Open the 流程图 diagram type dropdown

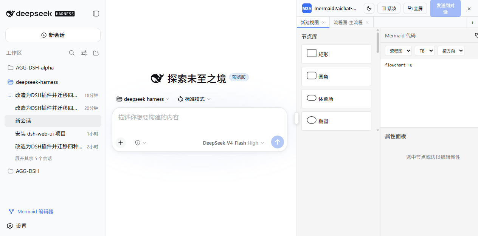point(398,51)
